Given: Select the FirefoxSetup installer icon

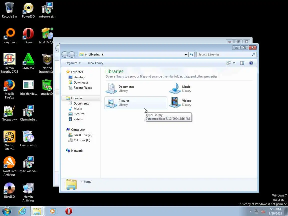Looking at the screenshot, I should [28, 139].
